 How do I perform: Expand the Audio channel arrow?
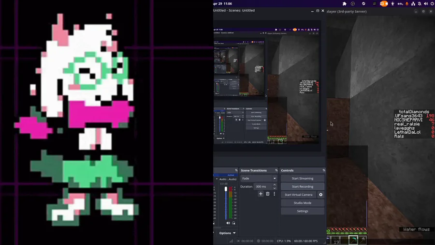coord(217,179)
